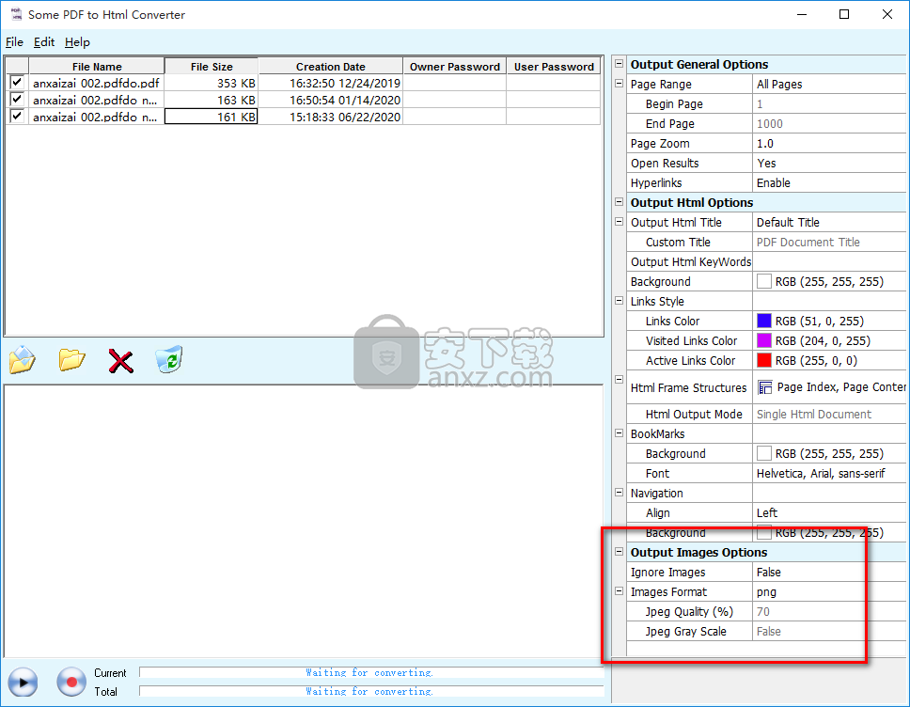Click the add folder icon

point(72,360)
